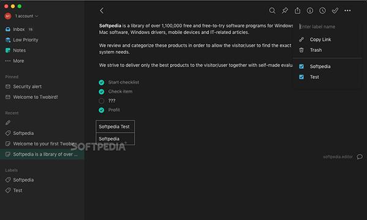Click the link icon beside Copy Link
The height and width of the screenshot is (220, 367).
point(302,40)
